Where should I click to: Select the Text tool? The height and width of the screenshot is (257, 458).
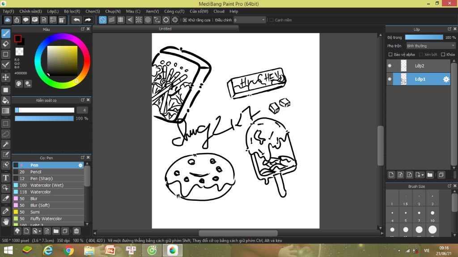6,178
